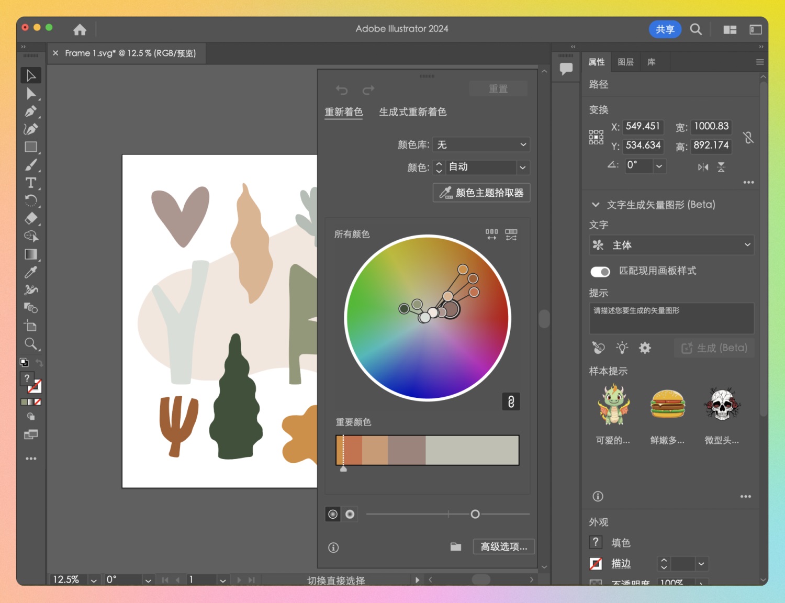Randomly change color order icon
This screenshot has width=785, height=603.
point(491,234)
